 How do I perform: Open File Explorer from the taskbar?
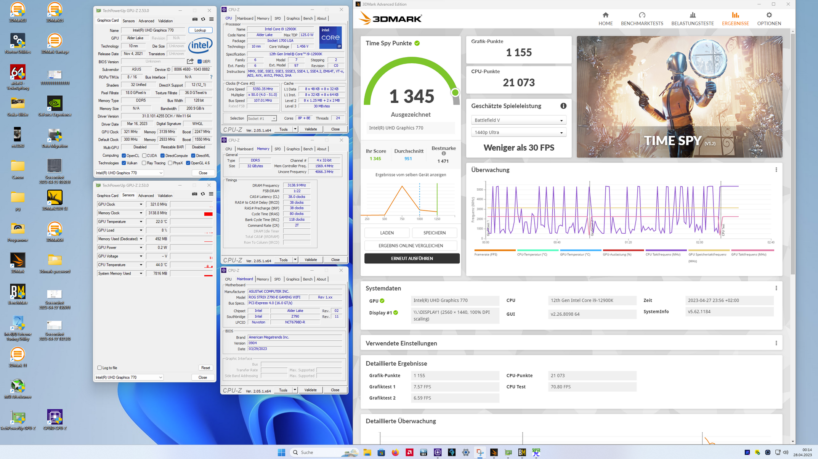coord(367,453)
